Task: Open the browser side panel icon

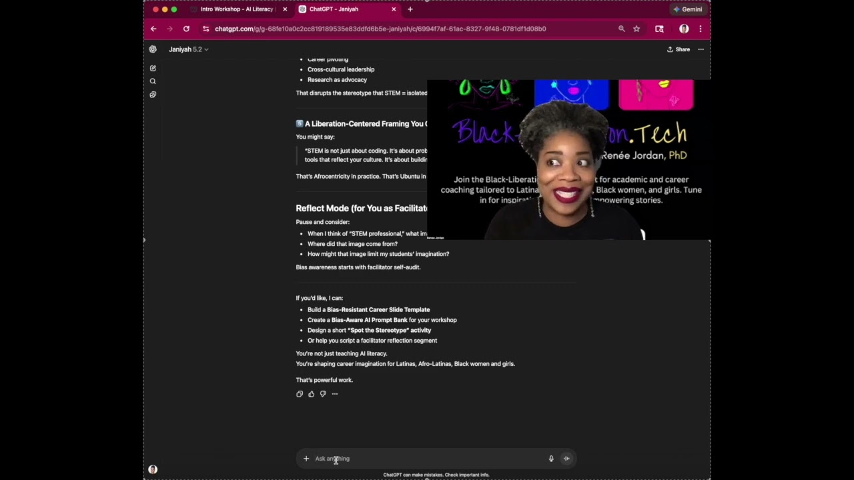Action: point(659,29)
